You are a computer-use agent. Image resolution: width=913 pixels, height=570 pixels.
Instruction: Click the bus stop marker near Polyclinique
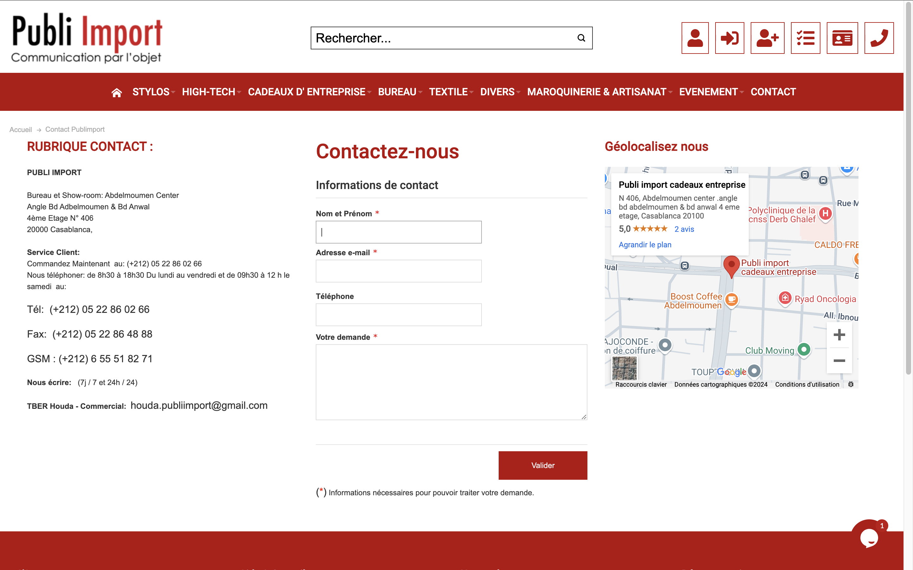coord(823,180)
